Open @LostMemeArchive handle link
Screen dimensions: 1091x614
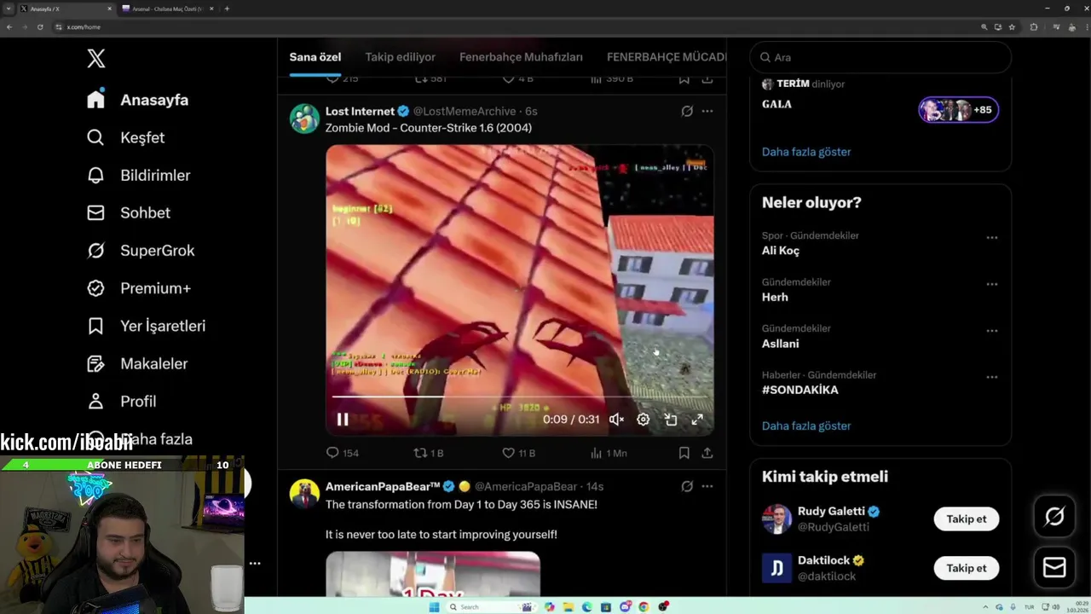(x=465, y=111)
